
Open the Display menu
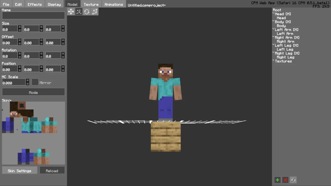coord(54,4)
